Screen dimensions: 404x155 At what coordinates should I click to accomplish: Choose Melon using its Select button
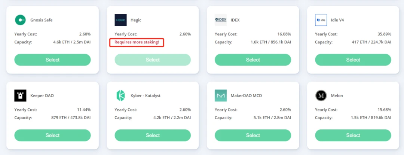(x=353, y=135)
